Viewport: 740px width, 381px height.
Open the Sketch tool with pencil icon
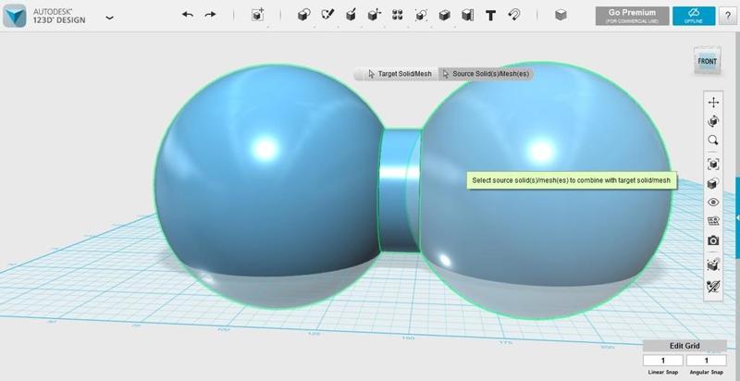coord(327,15)
